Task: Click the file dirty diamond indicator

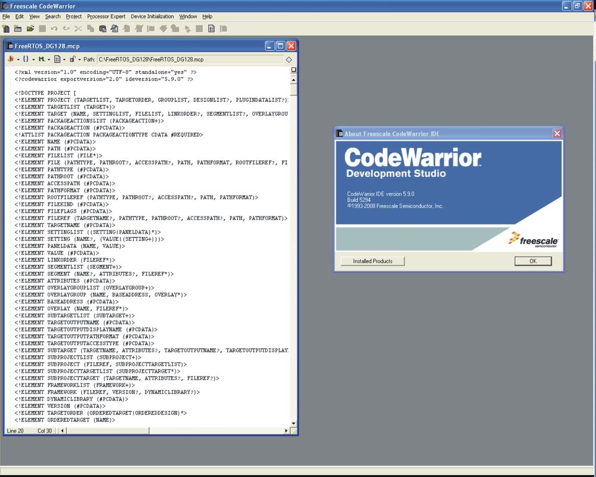Action: (289, 60)
